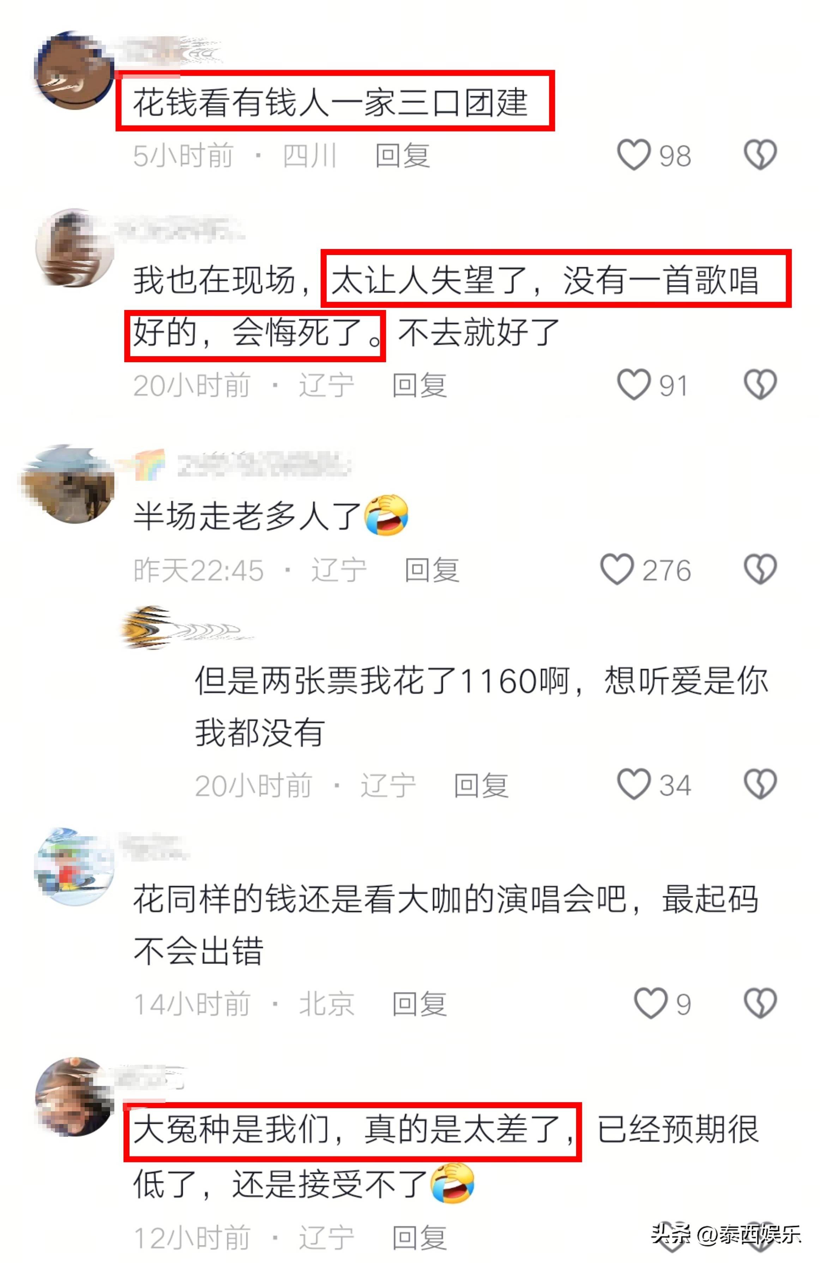Tap the heart beside 276 likes

[617, 569]
